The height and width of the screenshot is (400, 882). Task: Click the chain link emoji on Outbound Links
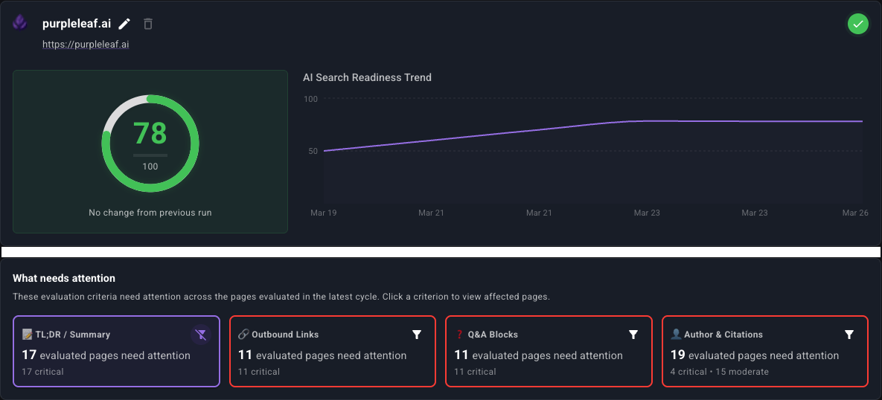click(243, 335)
